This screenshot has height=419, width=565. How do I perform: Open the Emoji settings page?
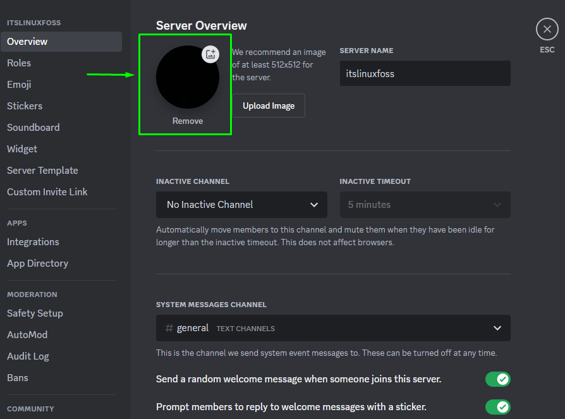pos(61,84)
